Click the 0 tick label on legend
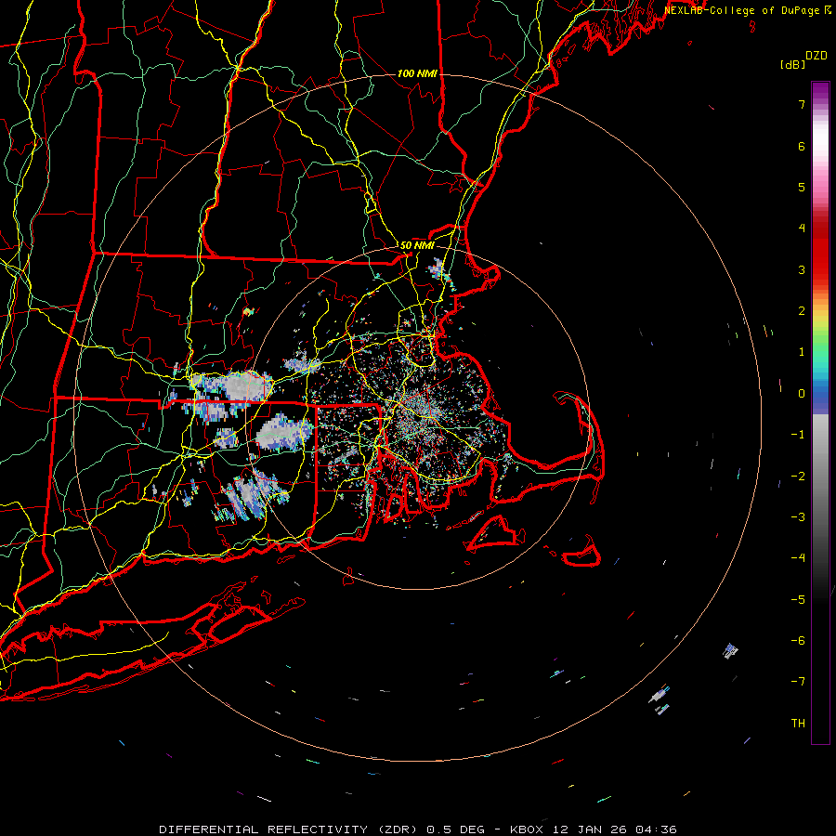The width and height of the screenshot is (836, 836). [802, 394]
